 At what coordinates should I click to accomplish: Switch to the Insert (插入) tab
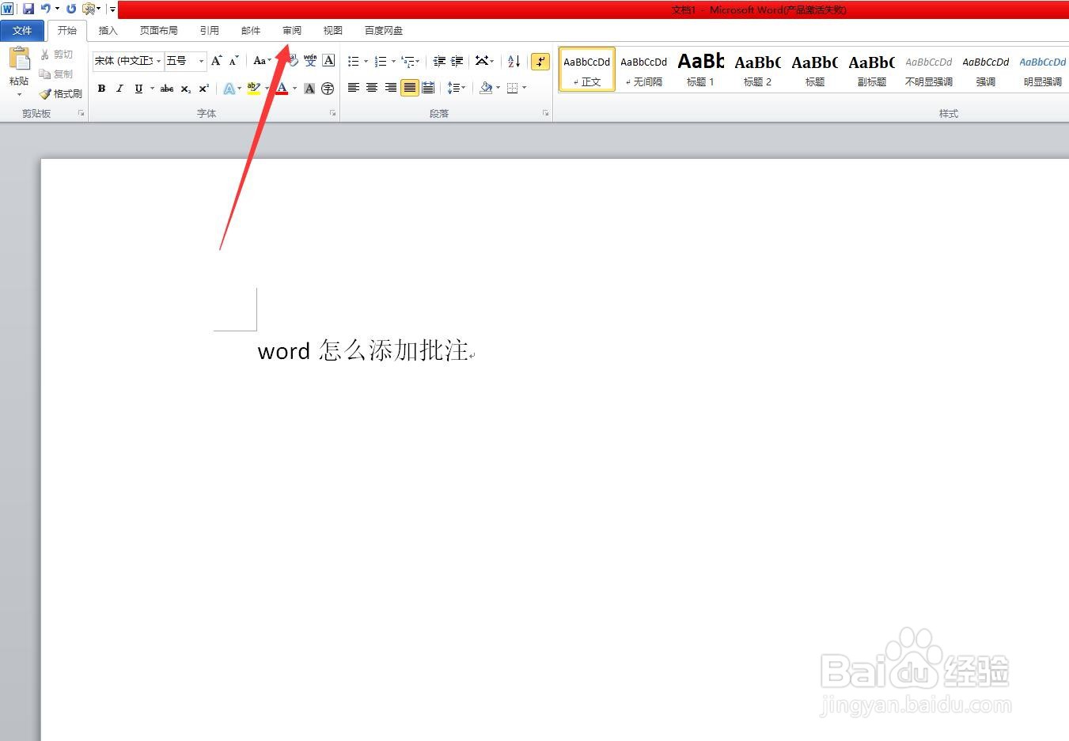(108, 31)
